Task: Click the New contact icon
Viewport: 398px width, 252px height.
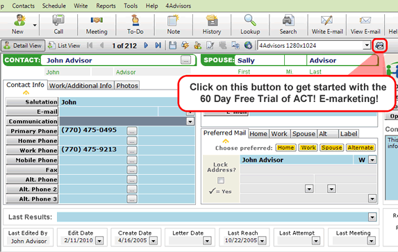Action: (x=19, y=21)
